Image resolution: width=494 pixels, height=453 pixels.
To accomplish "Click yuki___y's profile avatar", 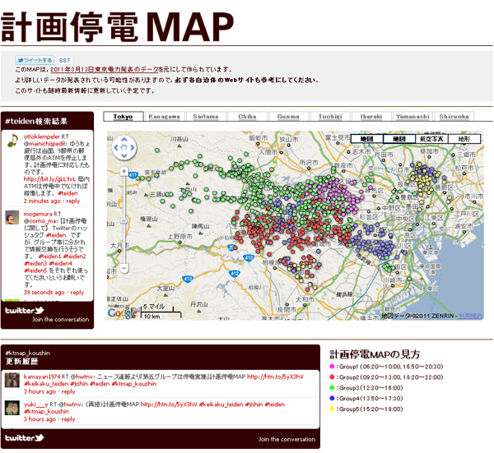I will coord(12,408).
